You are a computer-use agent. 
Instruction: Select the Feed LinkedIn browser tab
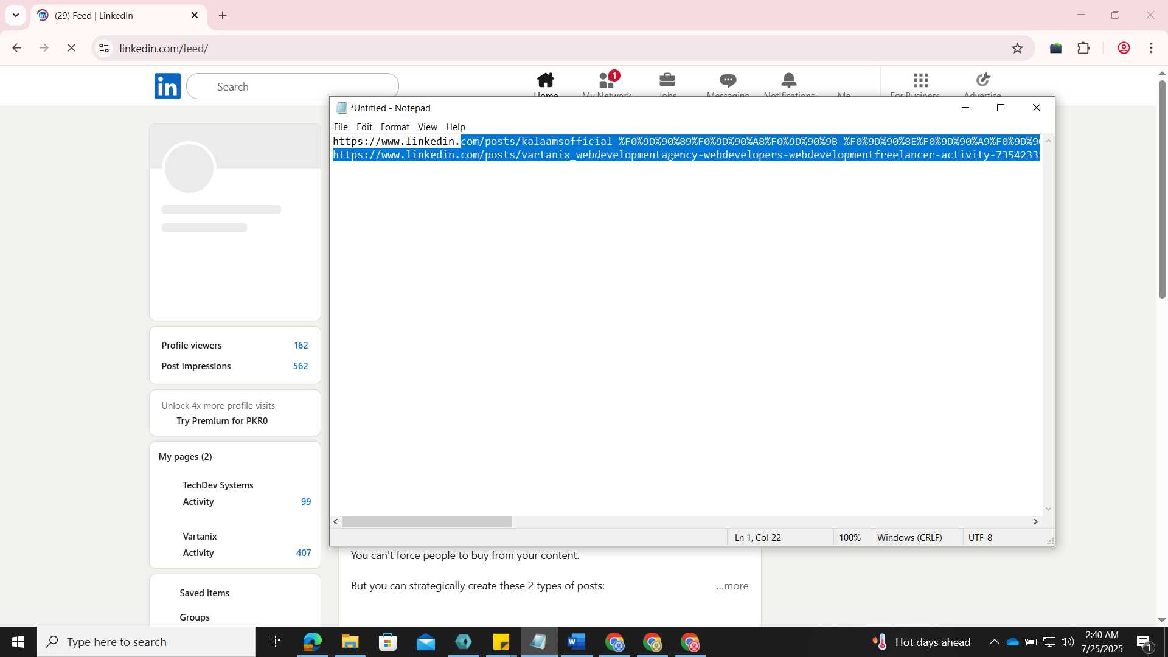point(119,15)
